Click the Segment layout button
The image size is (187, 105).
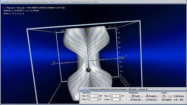tap(167, 99)
